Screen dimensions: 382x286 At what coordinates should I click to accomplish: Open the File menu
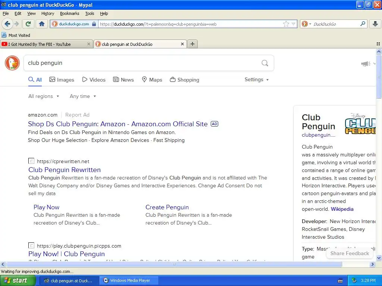pos(6,13)
